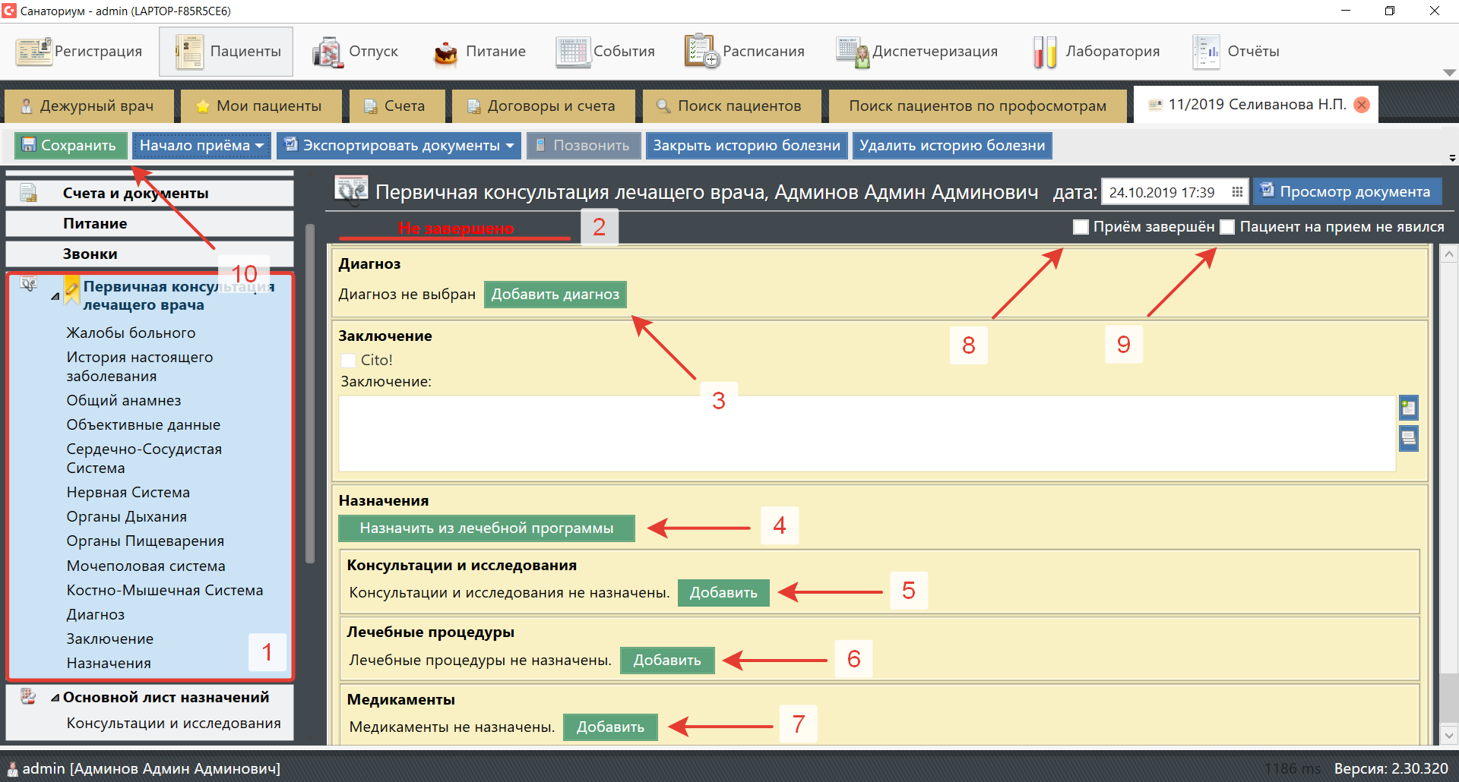Click Назначить из лечебной программы button
The image size is (1459, 782).
coord(486,528)
